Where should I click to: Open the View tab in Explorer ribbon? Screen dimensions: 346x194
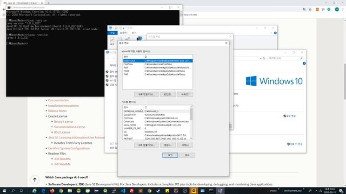click(134, 33)
